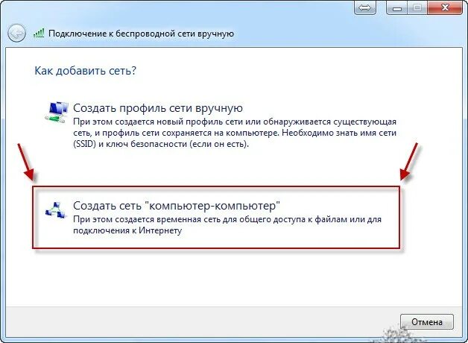Viewport: 468px width, 343px height.
Task: Click description about 'временная сеть для общего доступа'
Action: pyautogui.click(x=227, y=224)
